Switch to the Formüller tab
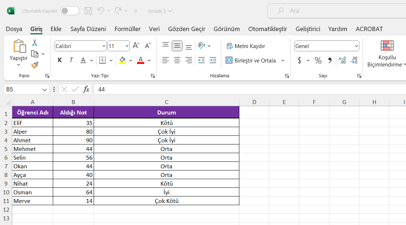 (127, 29)
